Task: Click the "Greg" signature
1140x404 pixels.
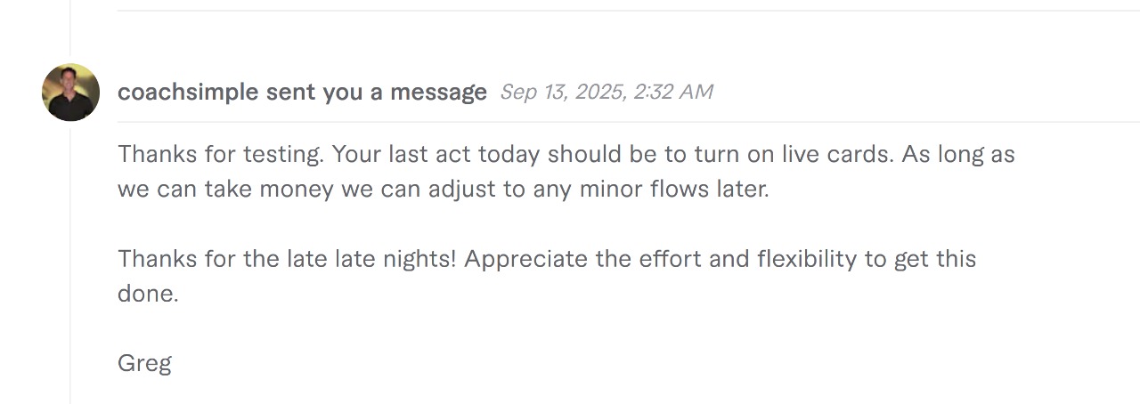Action: tap(144, 363)
